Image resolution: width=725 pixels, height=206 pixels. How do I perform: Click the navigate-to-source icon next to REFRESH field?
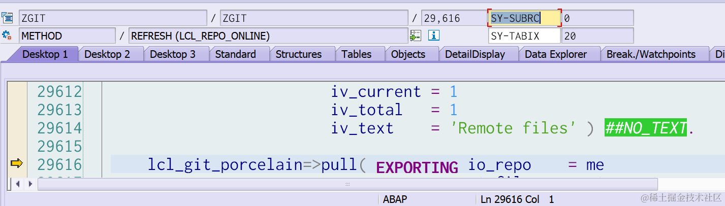pyautogui.click(x=416, y=36)
